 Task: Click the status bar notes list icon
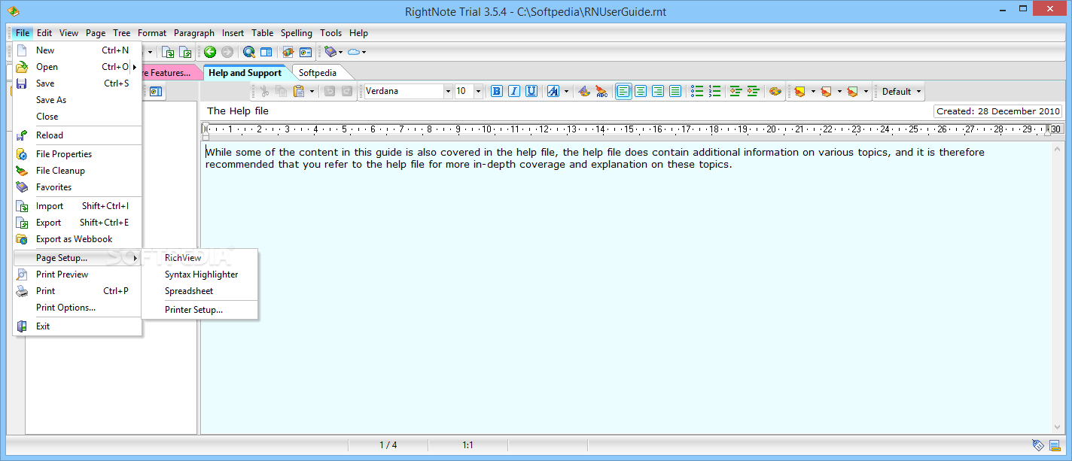coord(1055,445)
